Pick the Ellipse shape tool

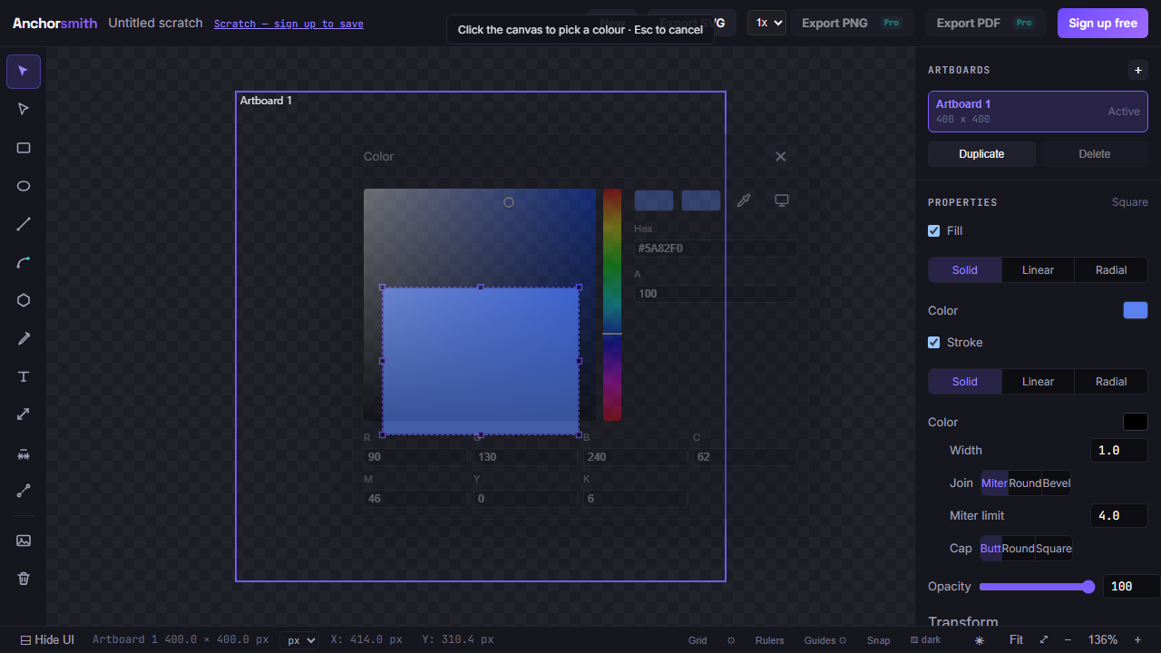(x=24, y=186)
